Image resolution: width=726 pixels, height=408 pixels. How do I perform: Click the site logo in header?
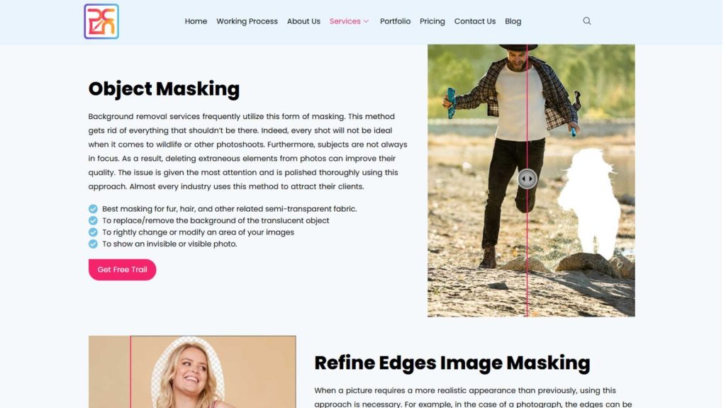(x=101, y=21)
